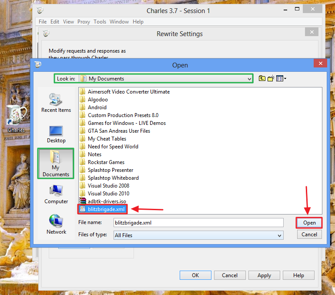Click the folder icon beside Rockstar Games
Image resolution: width=335 pixels, height=295 pixels.
point(83,162)
